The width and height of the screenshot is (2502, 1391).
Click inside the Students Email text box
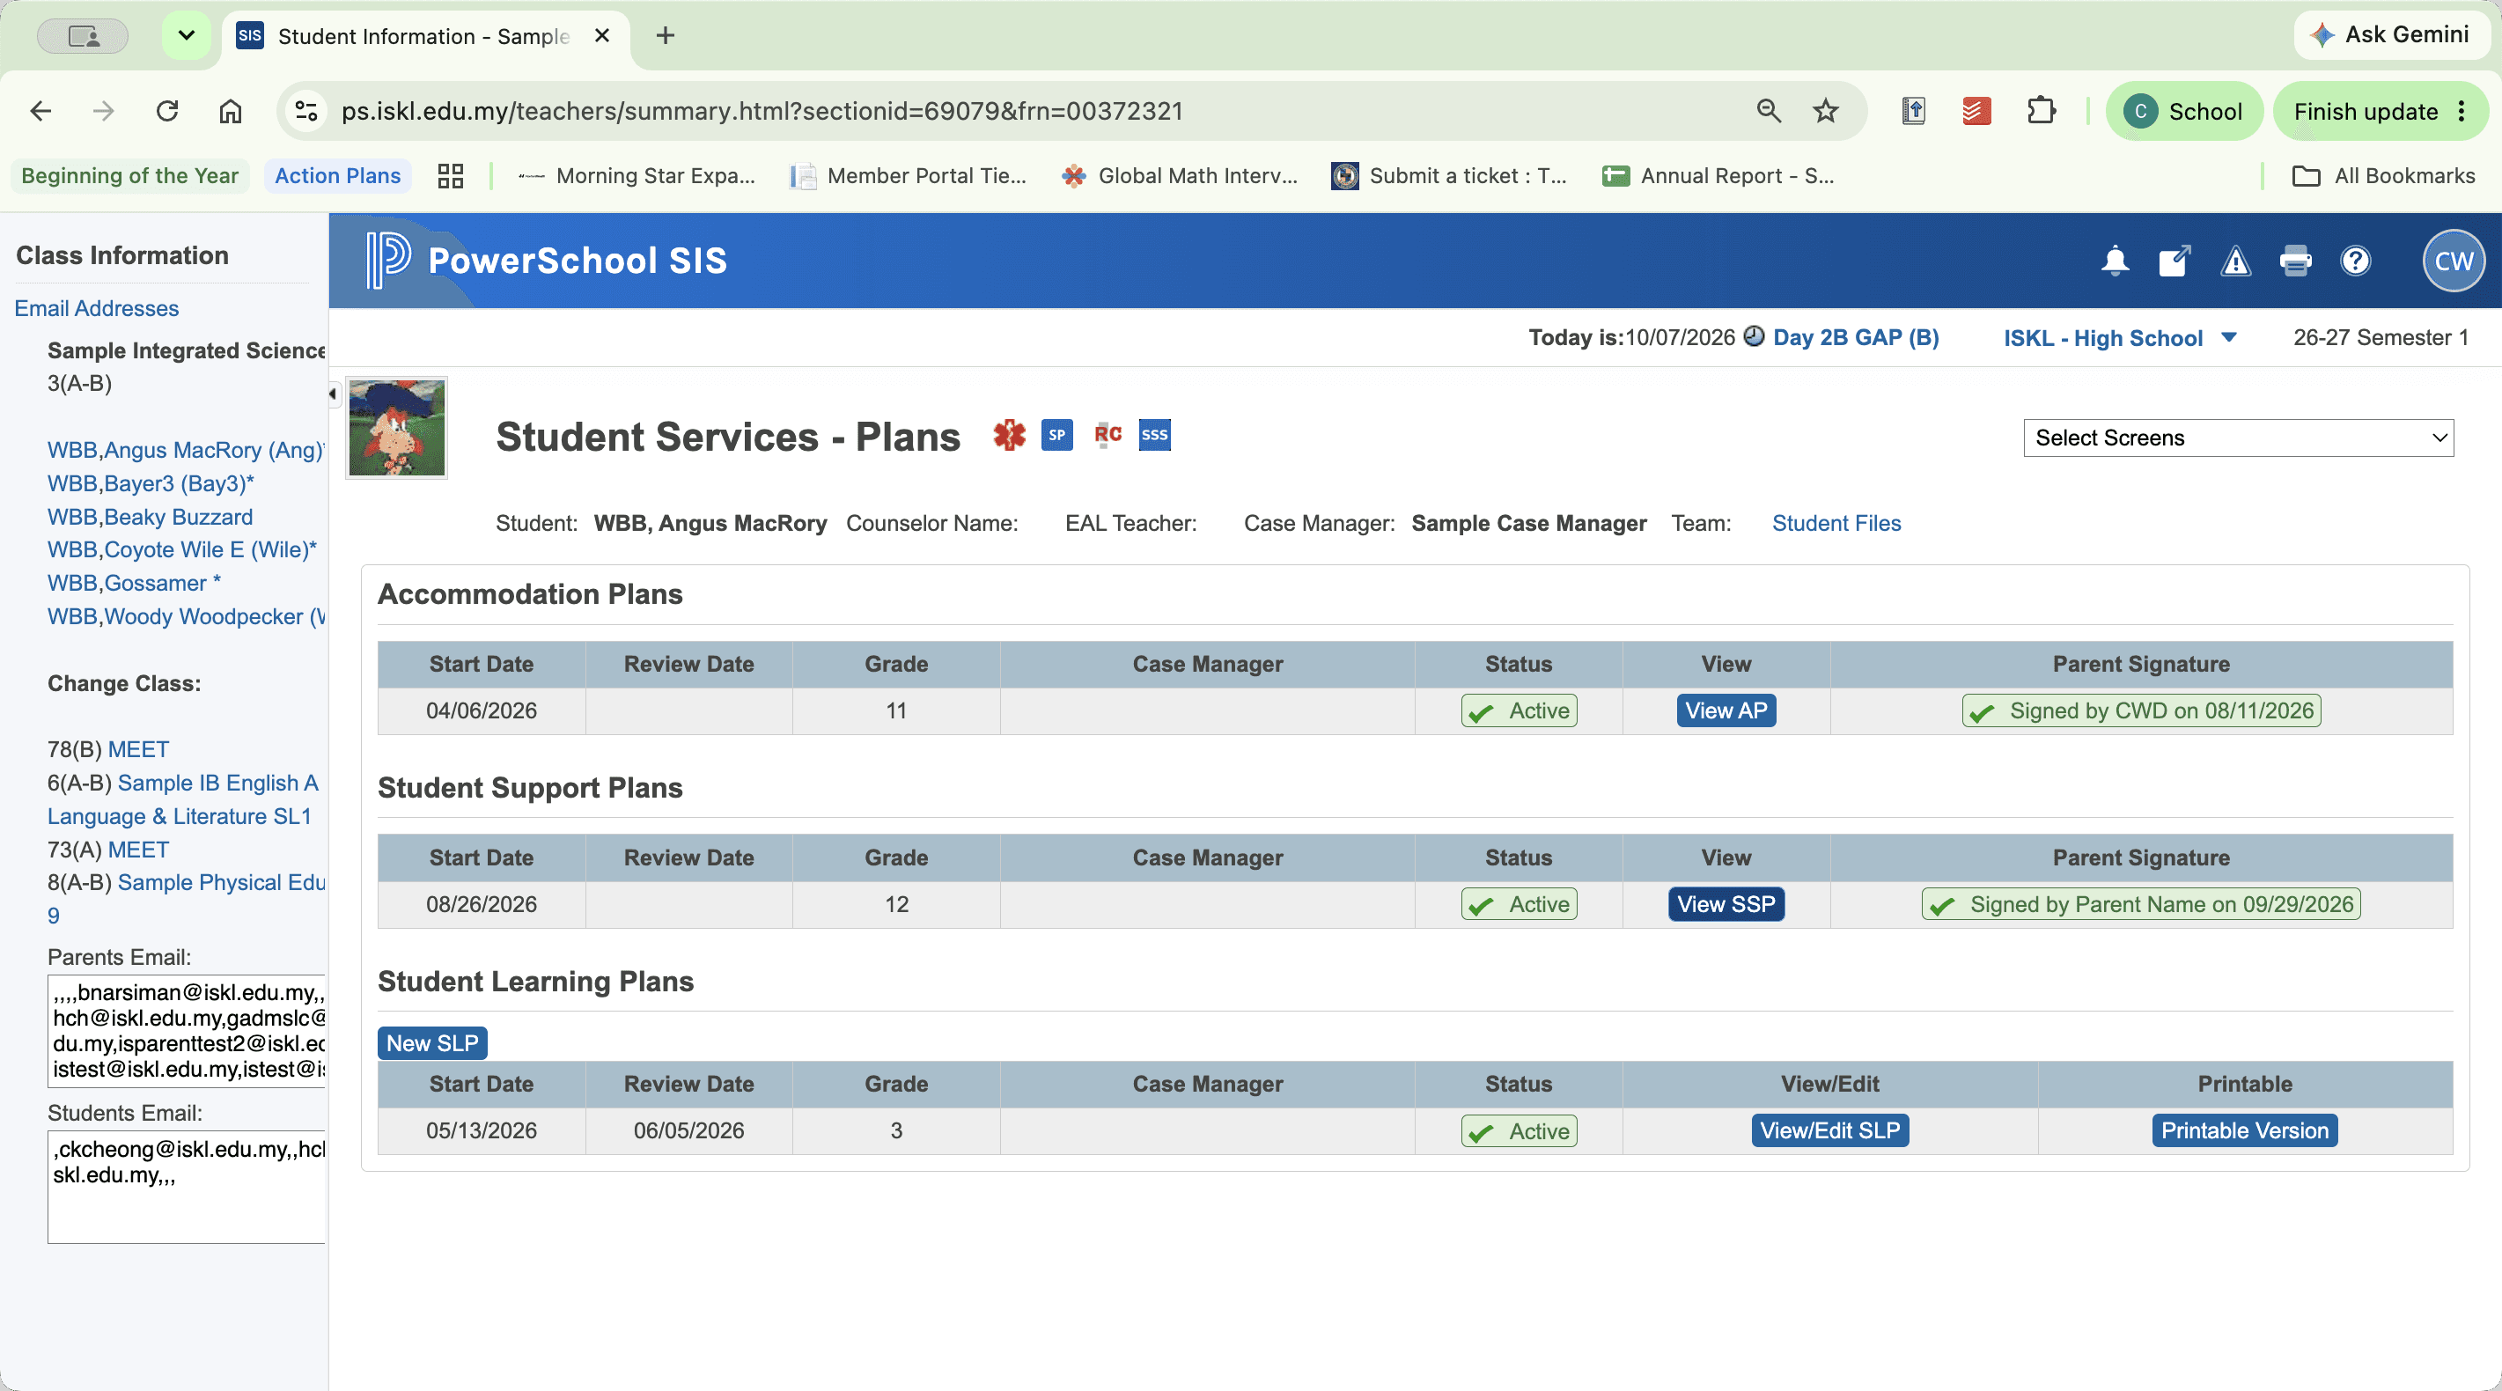click(x=187, y=1186)
